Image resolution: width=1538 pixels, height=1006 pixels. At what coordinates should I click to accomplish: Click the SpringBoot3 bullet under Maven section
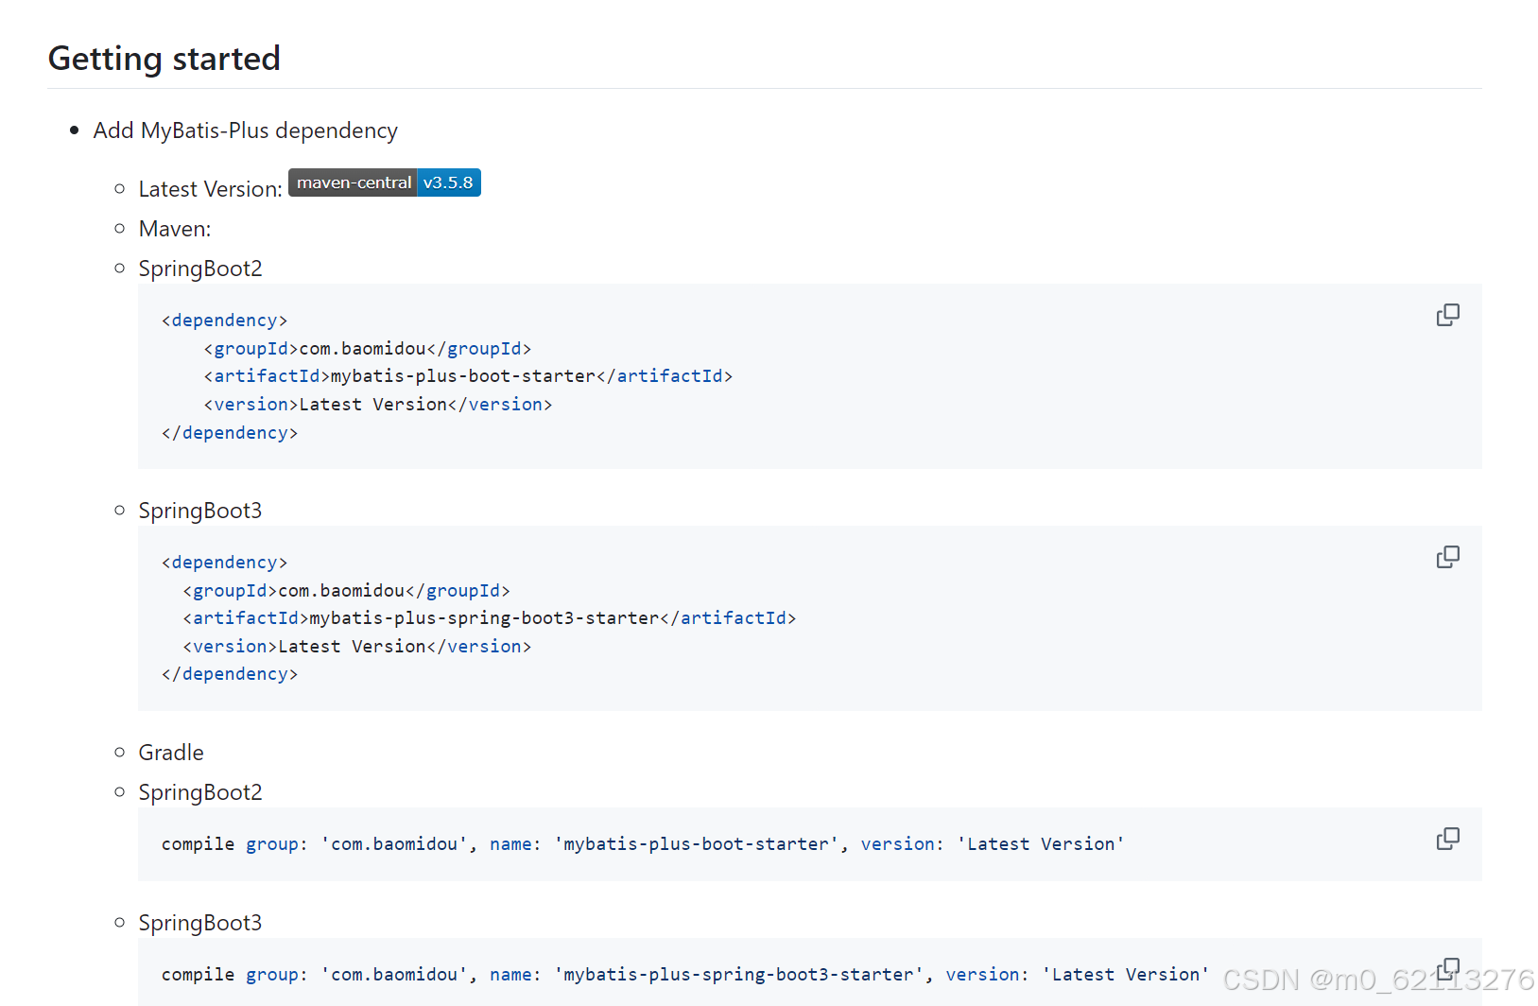199,510
